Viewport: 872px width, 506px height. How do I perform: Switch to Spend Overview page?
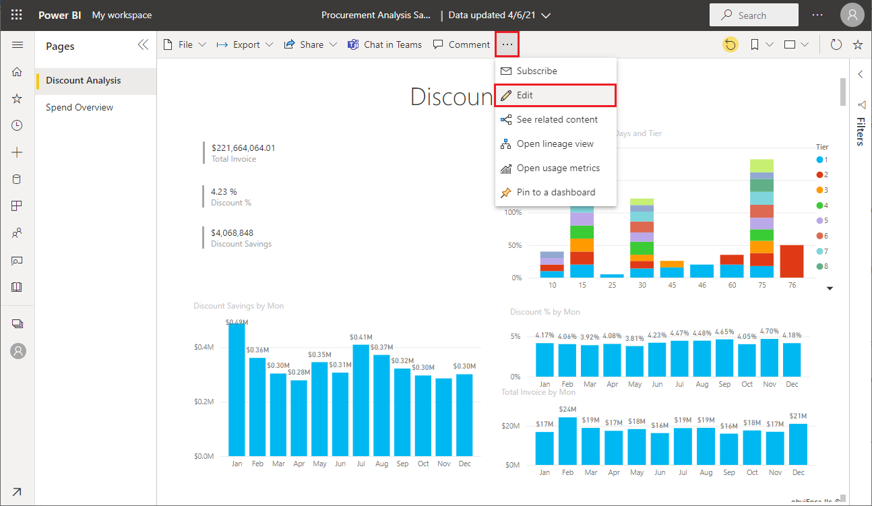tap(80, 107)
